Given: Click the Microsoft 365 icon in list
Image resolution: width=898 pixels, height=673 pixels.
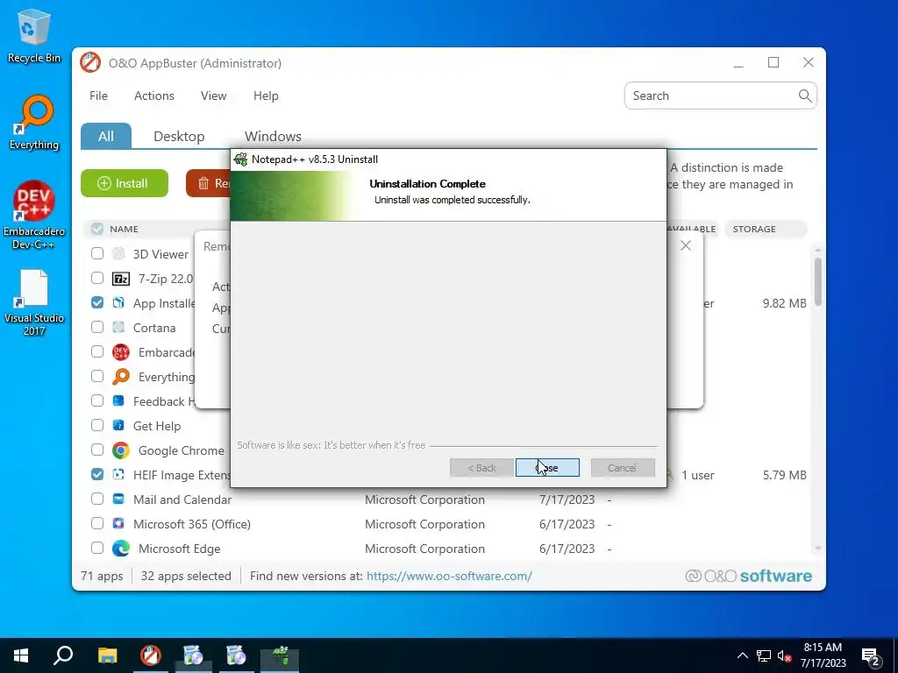Looking at the screenshot, I should coord(118,524).
